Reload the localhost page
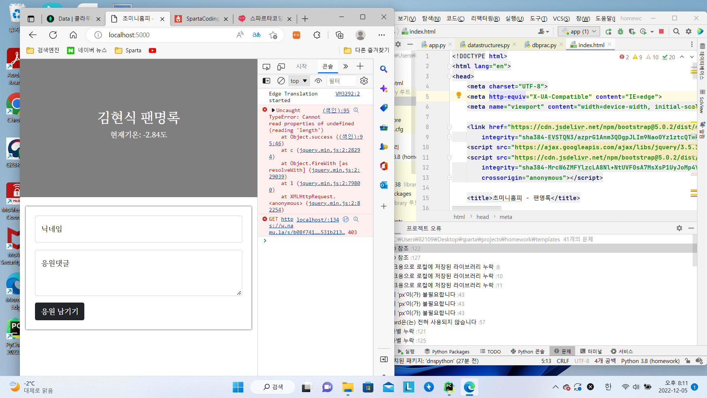This screenshot has height=398, width=707. 53,35
